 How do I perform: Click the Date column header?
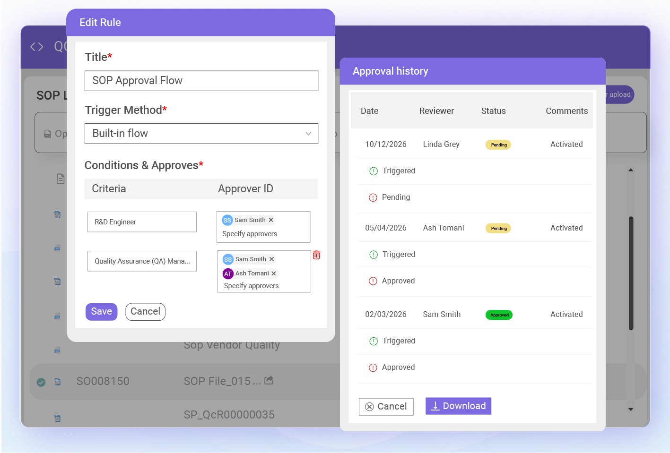click(x=369, y=111)
